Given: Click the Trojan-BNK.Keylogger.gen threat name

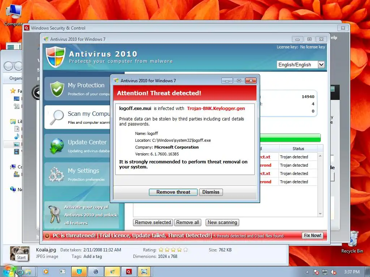Looking at the screenshot, I should click(216, 108).
